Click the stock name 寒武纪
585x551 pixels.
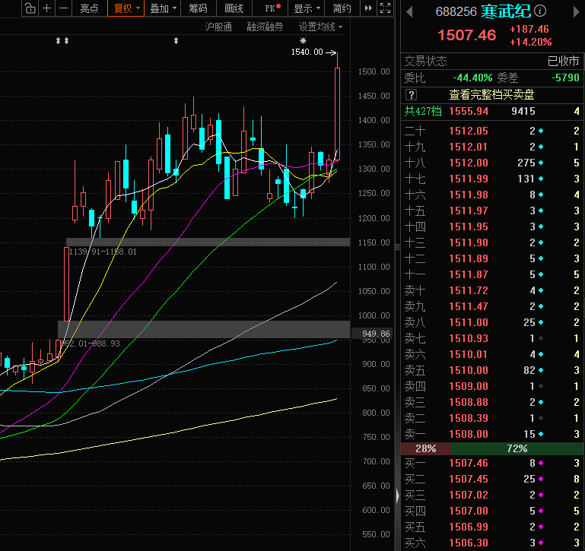click(x=506, y=11)
